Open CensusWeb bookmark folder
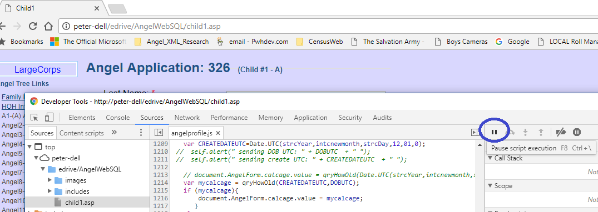Screen dimensions: 598x212 click(x=320, y=42)
